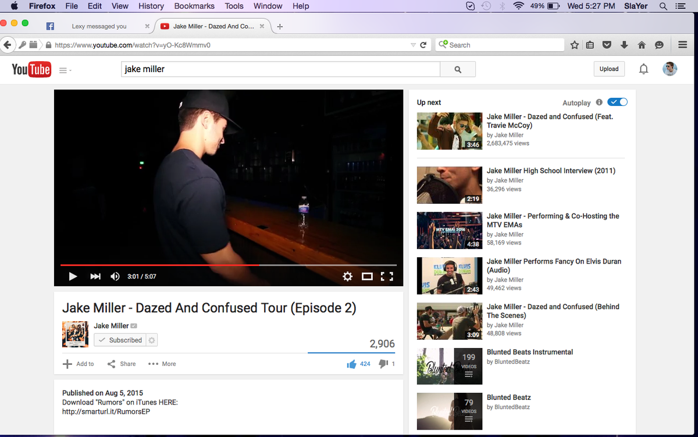The height and width of the screenshot is (437, 698).
Task: Toggle the Autoplay switch off
Action: pyautogui.click(x=617, y=102)
